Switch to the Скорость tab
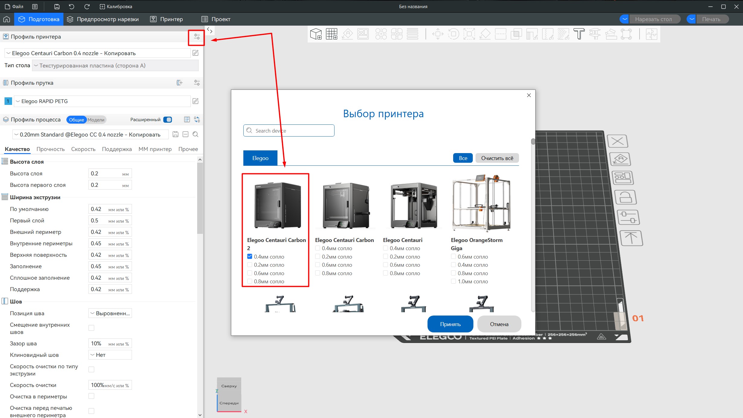Viewport: 743px width, 418px height. coord(83,149)
